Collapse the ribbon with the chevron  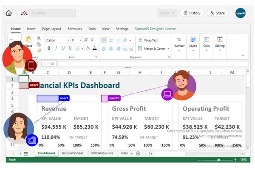point(243,55)
